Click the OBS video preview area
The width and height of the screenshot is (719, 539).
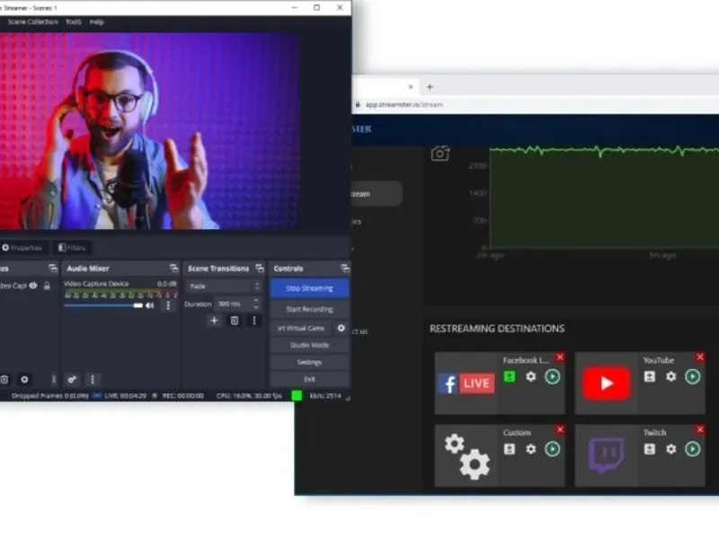149,130
